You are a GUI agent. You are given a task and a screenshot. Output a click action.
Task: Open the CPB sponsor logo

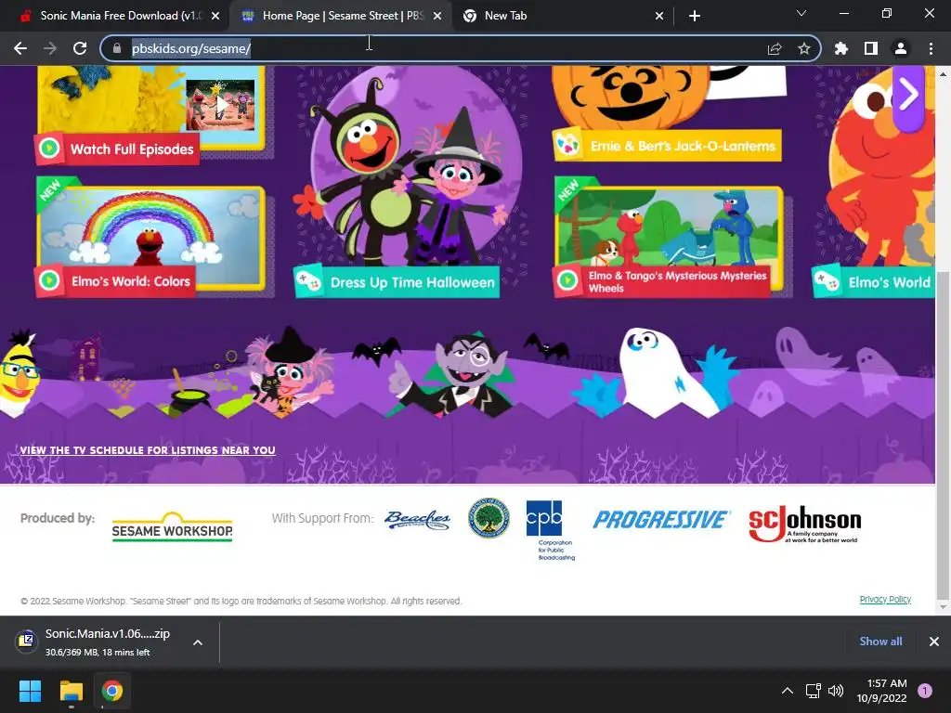tap(550, 529)
